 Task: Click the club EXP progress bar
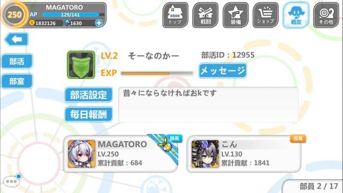[157, 73]
